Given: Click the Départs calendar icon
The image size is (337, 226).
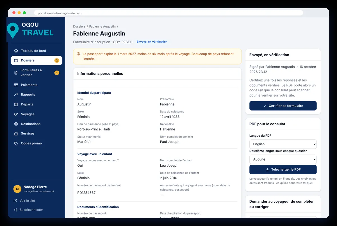Looking at the screenshot, I should 16,104.
